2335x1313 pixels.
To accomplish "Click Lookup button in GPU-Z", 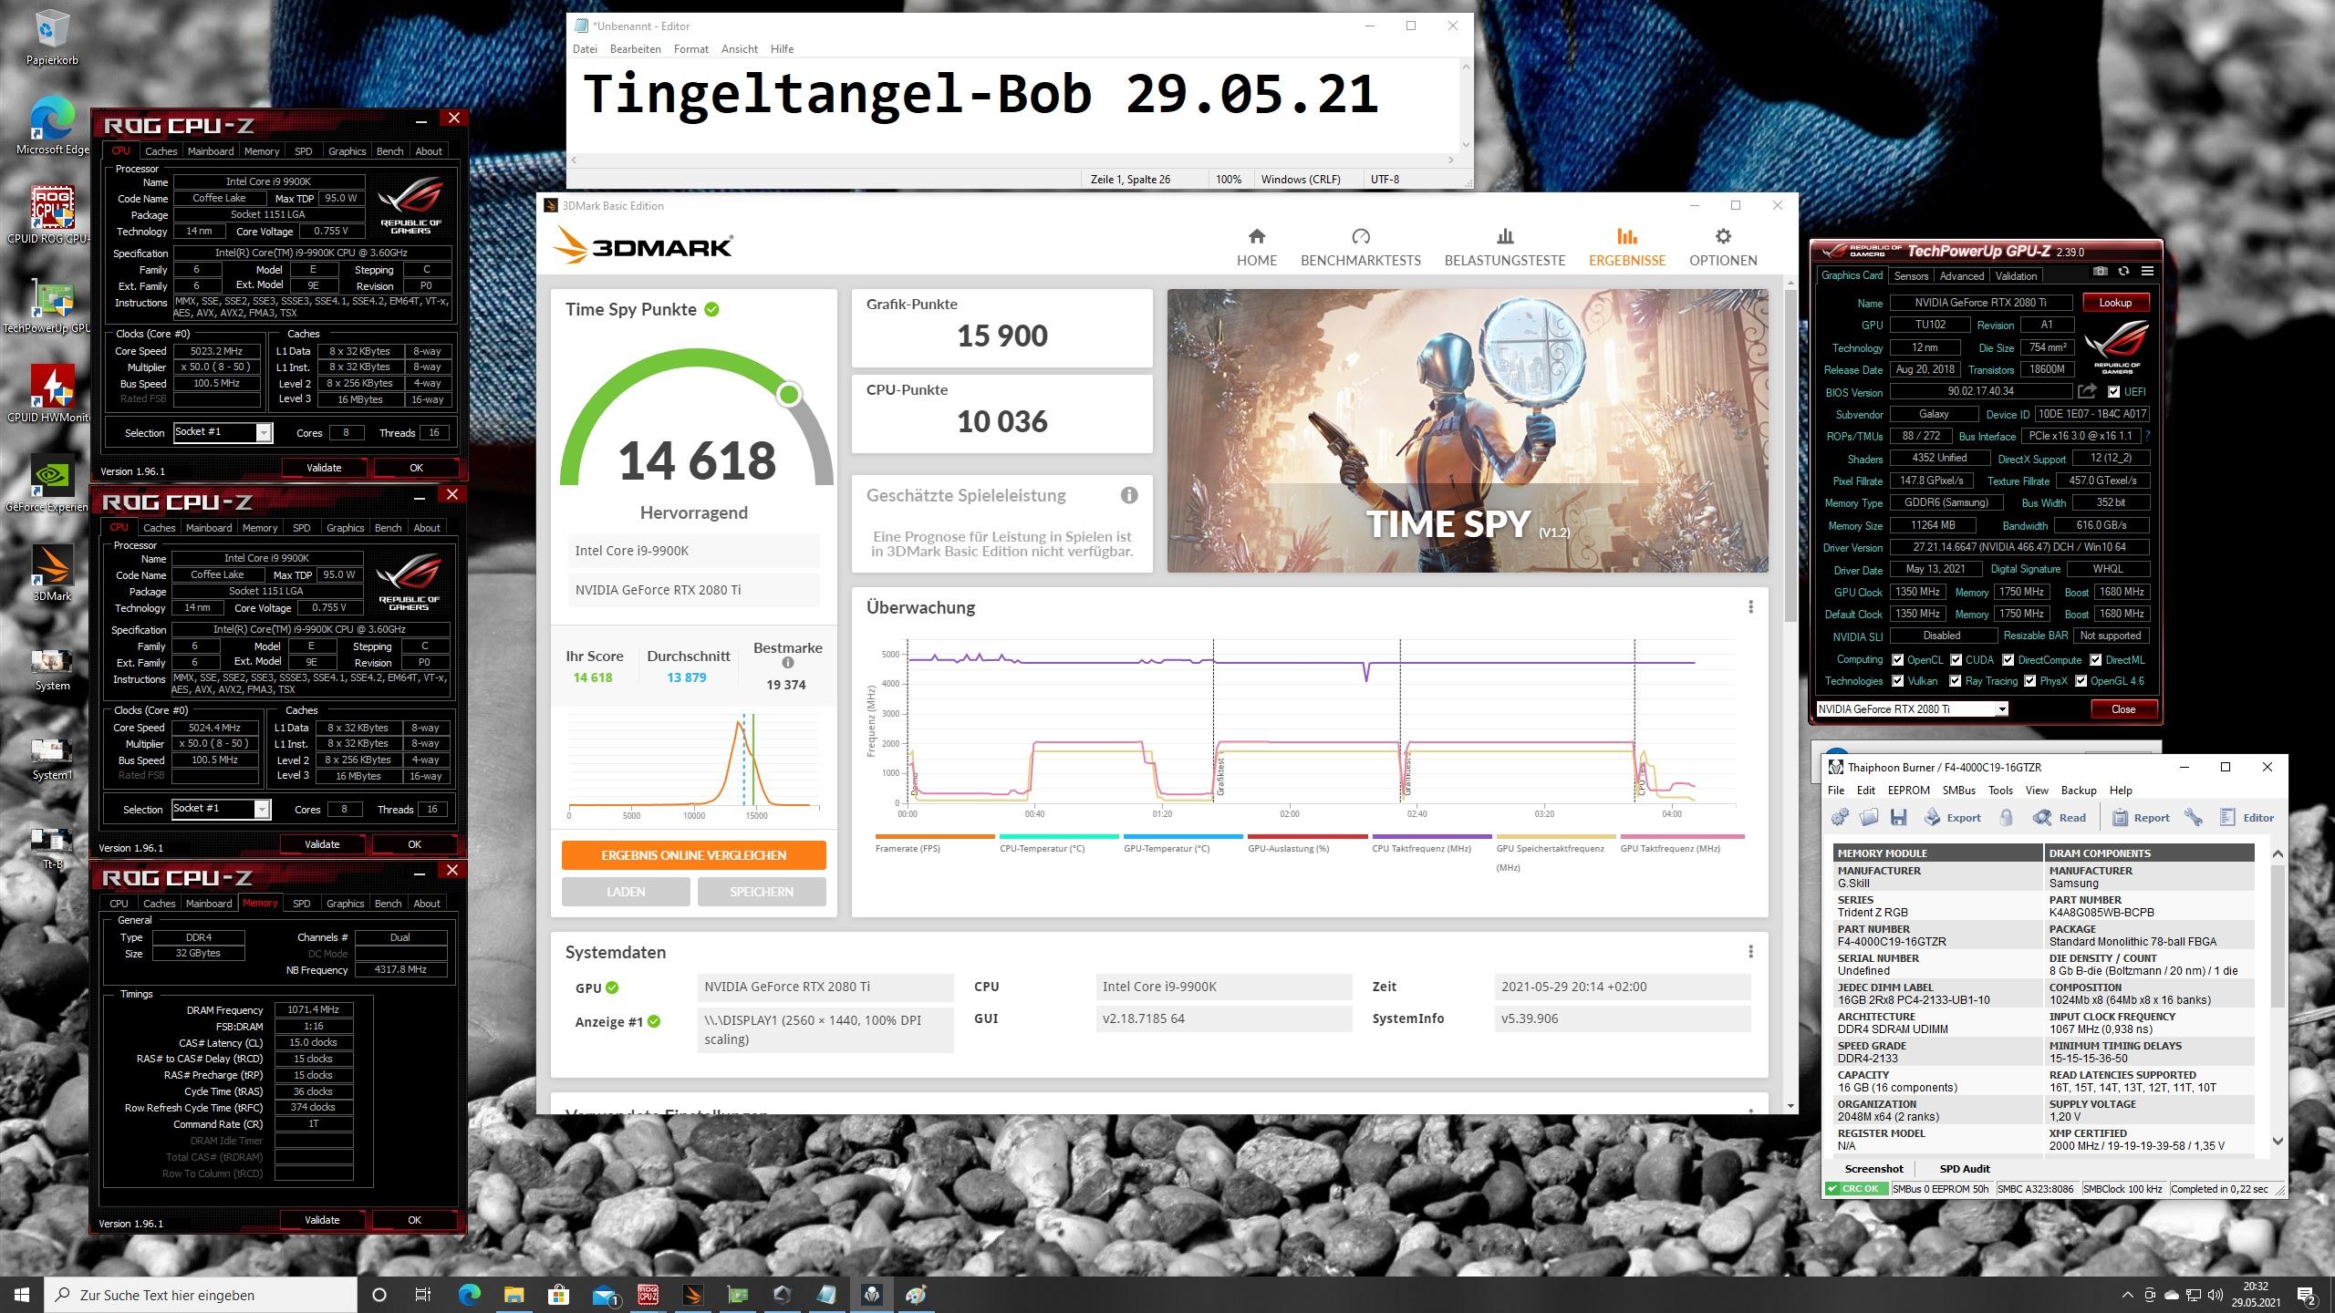I will 2115,303.
